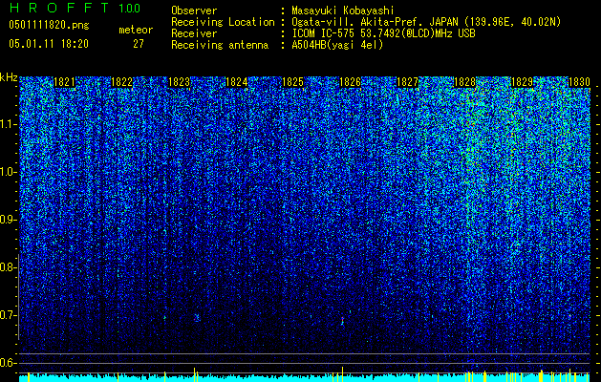Click the Receiver field label
The height and width of the screenshot is (382, 601).
[x=194, y=33]
